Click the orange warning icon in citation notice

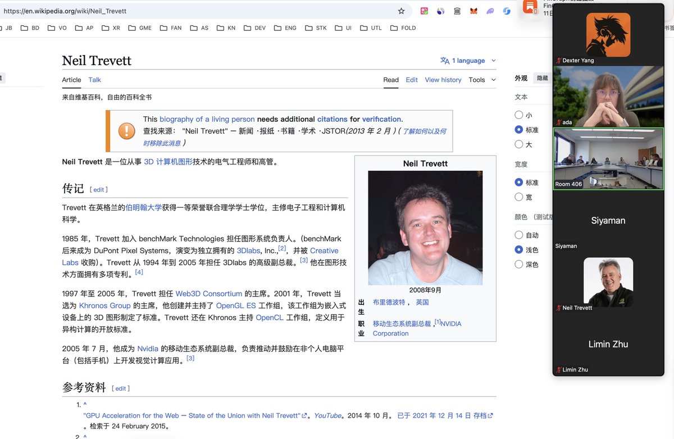click(126, 131)
